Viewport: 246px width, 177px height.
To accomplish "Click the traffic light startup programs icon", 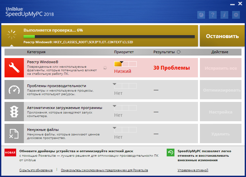I will 14,112.
